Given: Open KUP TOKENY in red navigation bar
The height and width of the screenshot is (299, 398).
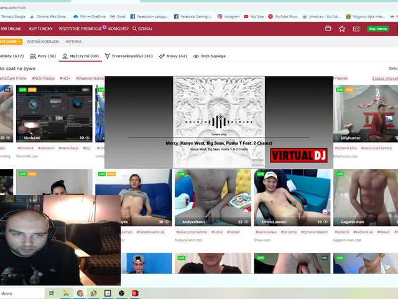Looking at the screenshot, I should point(40,29).
